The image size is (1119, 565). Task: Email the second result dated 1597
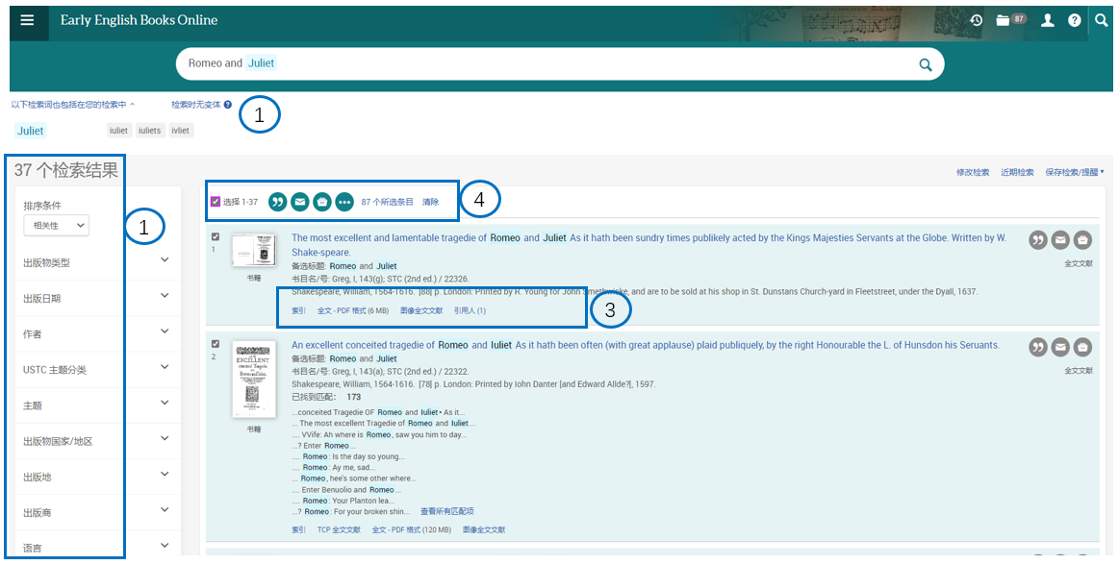click(1060, 347)
